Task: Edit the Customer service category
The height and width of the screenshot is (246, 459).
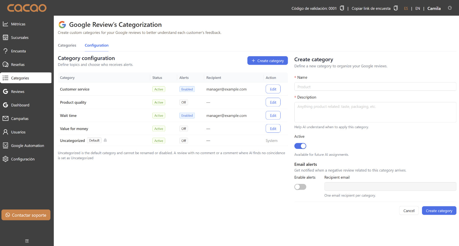Action: [x=273, y=89]
